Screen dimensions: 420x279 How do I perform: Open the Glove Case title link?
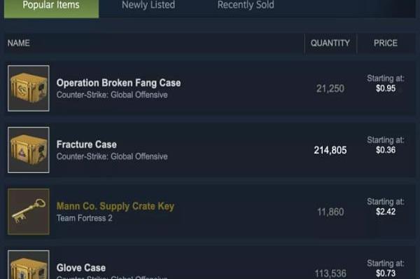81,268
